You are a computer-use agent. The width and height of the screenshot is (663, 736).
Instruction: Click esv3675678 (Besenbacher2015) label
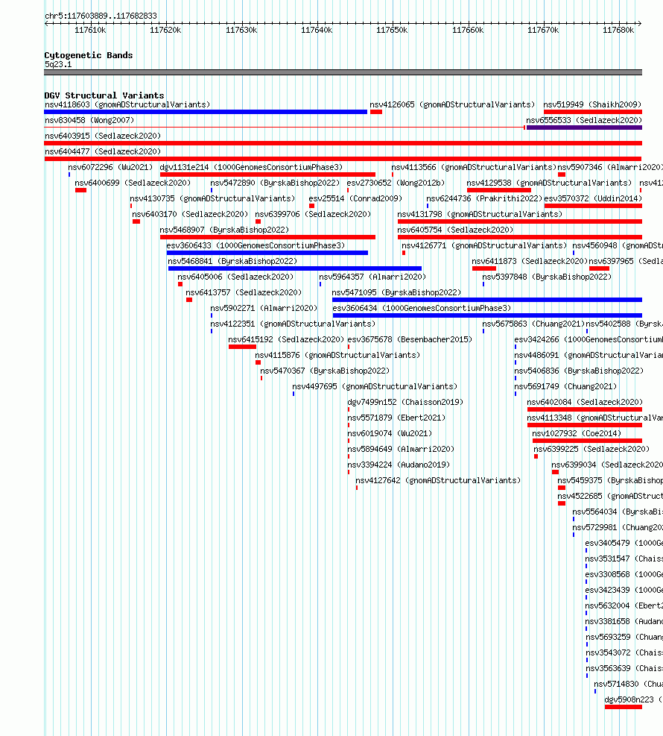(409, 339)
